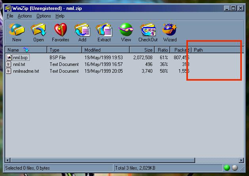The image size is (249, 176).
Task: Click the green status light indicator
Action: [x=227, y=168]
